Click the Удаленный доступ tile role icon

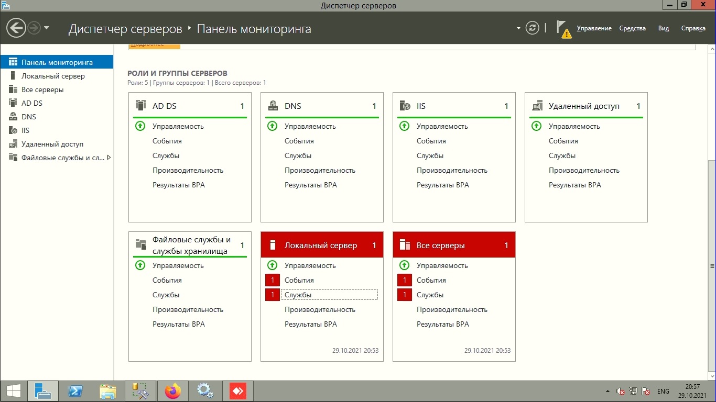[537, 106]
